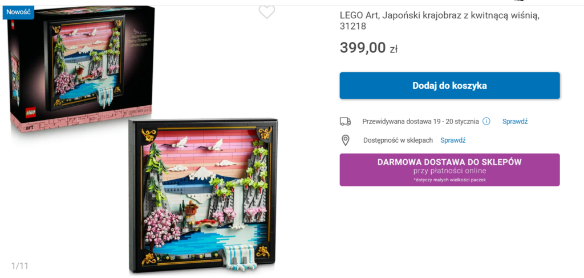Select the product title LEGO Art 31218

coord(440,21)
